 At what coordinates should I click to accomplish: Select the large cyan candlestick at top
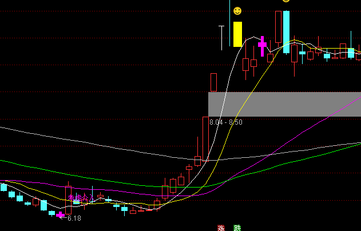coord(286,31)
